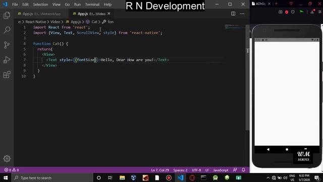
Task: Split the editor to the right
Action: 233,14
